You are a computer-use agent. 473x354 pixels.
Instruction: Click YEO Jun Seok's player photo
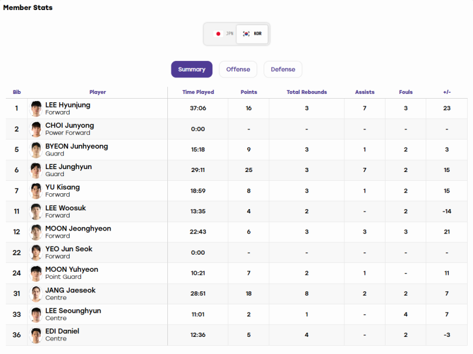(x=36, y=253)
